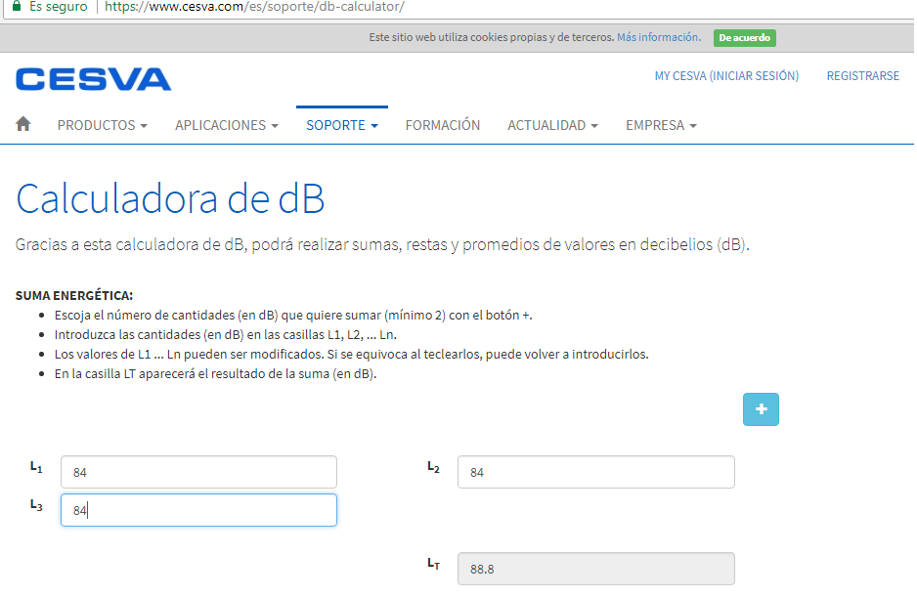Click inside the L1 value field
This screenshot has height=597, width=917.
click(x=198, y=471)
